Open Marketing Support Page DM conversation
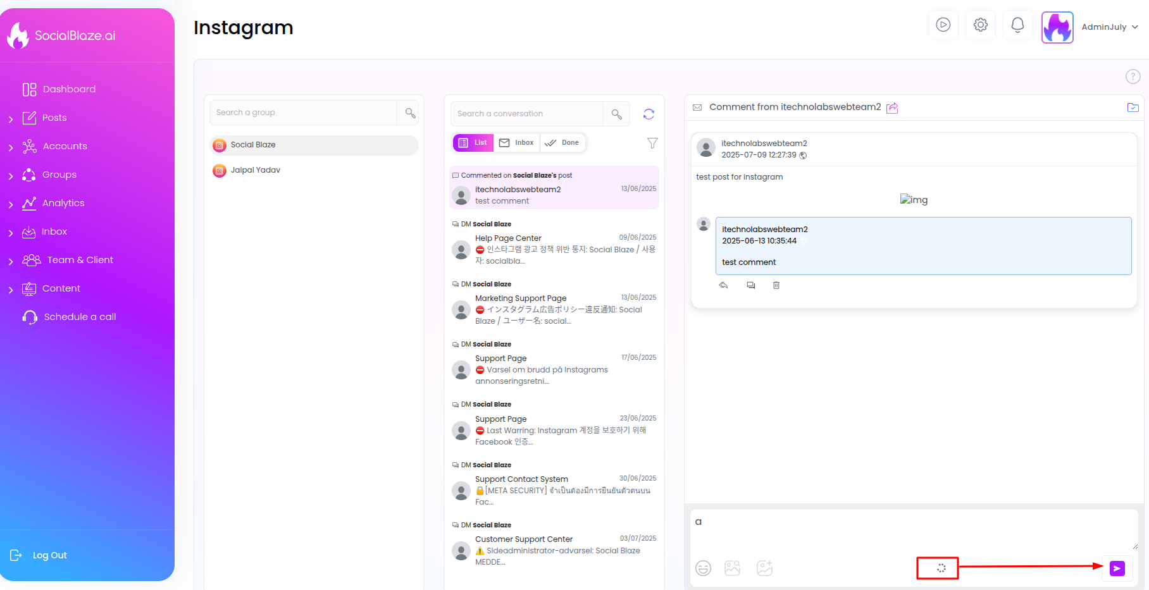 [x=554, y=304]
